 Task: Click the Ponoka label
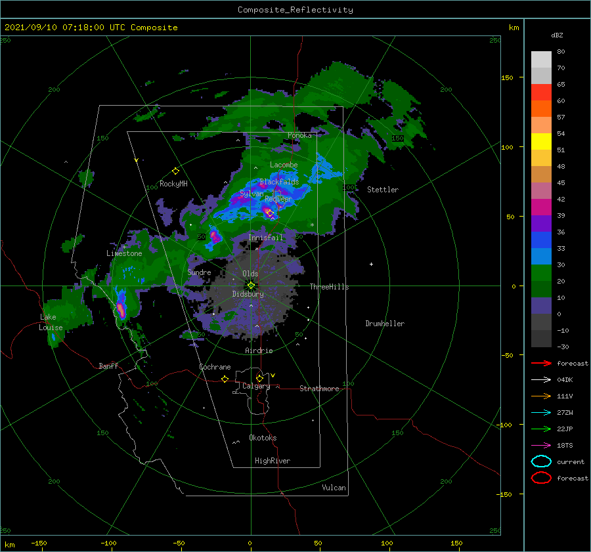pyautogui.click(x=299, y=135)
